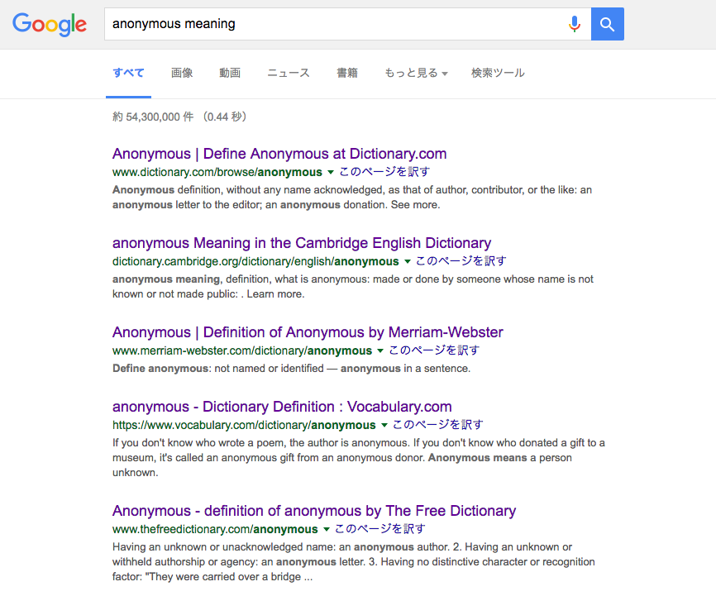
Task: Click the snippet 'Define anonymous: not named or identified'
Action: pos(218,369)
